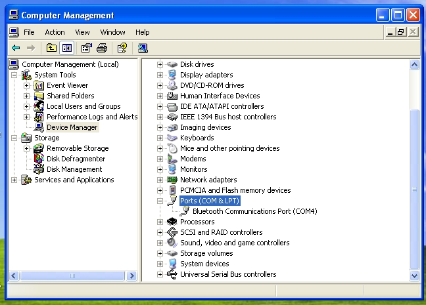Open the View menu
This screenshot has width=426, height=305.
[82, 32]
